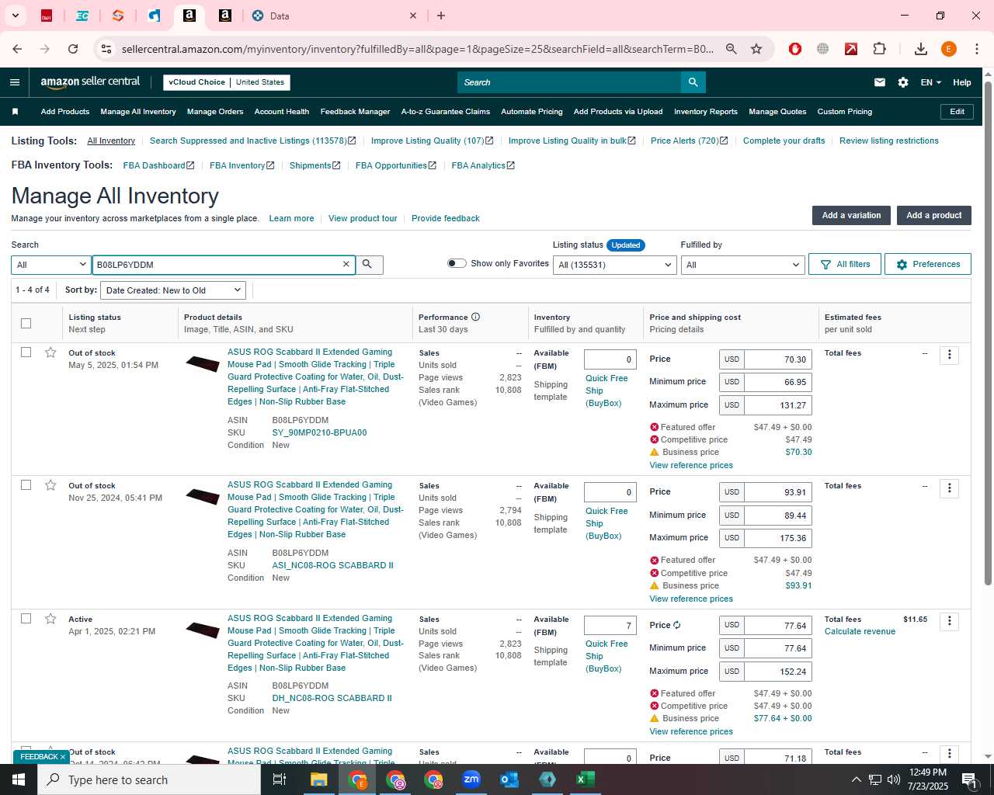Screen dimensions: 994x795
Task: Open Excel from the taskbar
Action: tap(586, 779)
